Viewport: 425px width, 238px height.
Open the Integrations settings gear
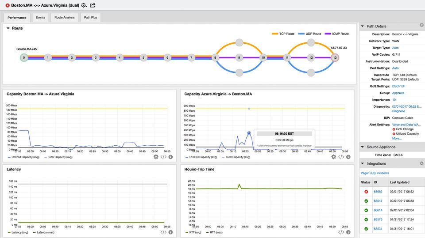pyautogui.click(x=421, y=163)
